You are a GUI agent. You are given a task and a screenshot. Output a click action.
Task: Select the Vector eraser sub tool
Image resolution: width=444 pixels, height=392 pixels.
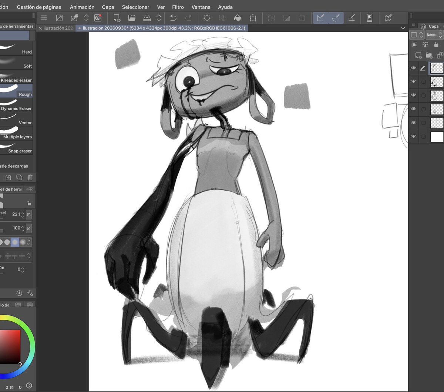point(16,119)
